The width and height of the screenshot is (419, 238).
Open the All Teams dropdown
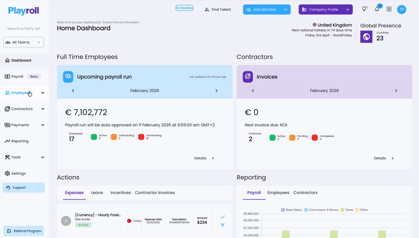pyautogui.click(x=24, y=42)
